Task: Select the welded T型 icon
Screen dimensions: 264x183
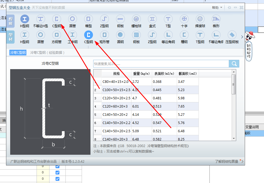Action: [168, 19]
